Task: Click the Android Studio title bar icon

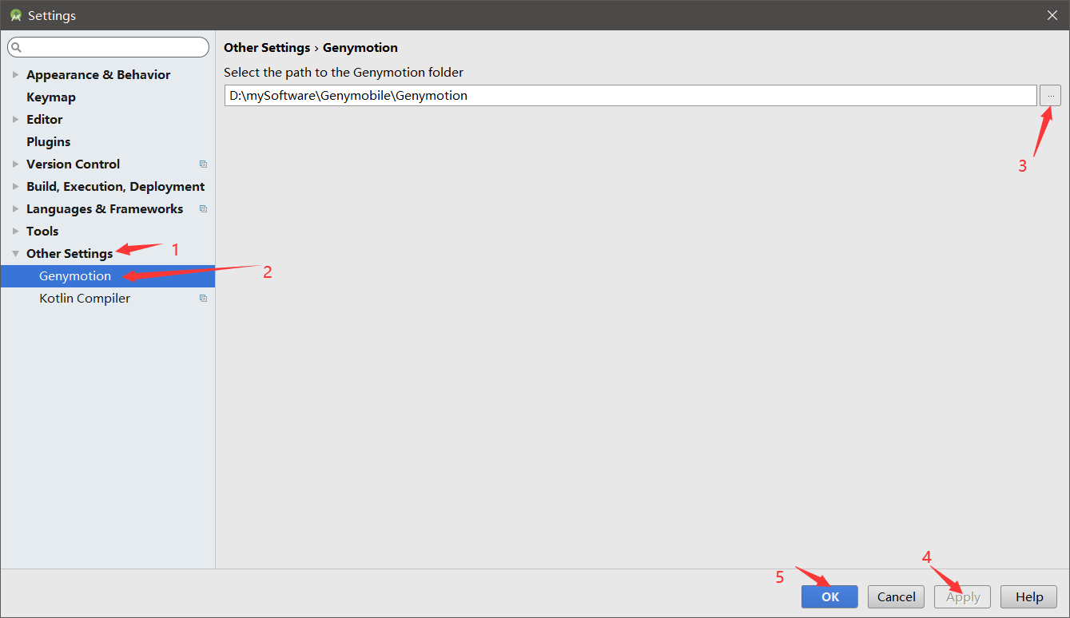Action: click(x=15, y=15)
